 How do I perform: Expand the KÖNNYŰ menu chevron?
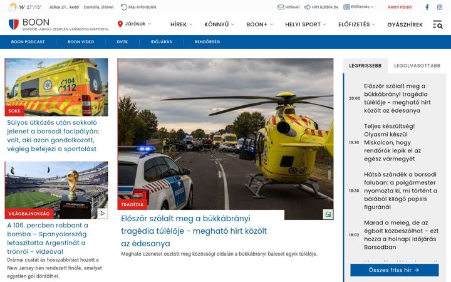[x=232, y=24]
